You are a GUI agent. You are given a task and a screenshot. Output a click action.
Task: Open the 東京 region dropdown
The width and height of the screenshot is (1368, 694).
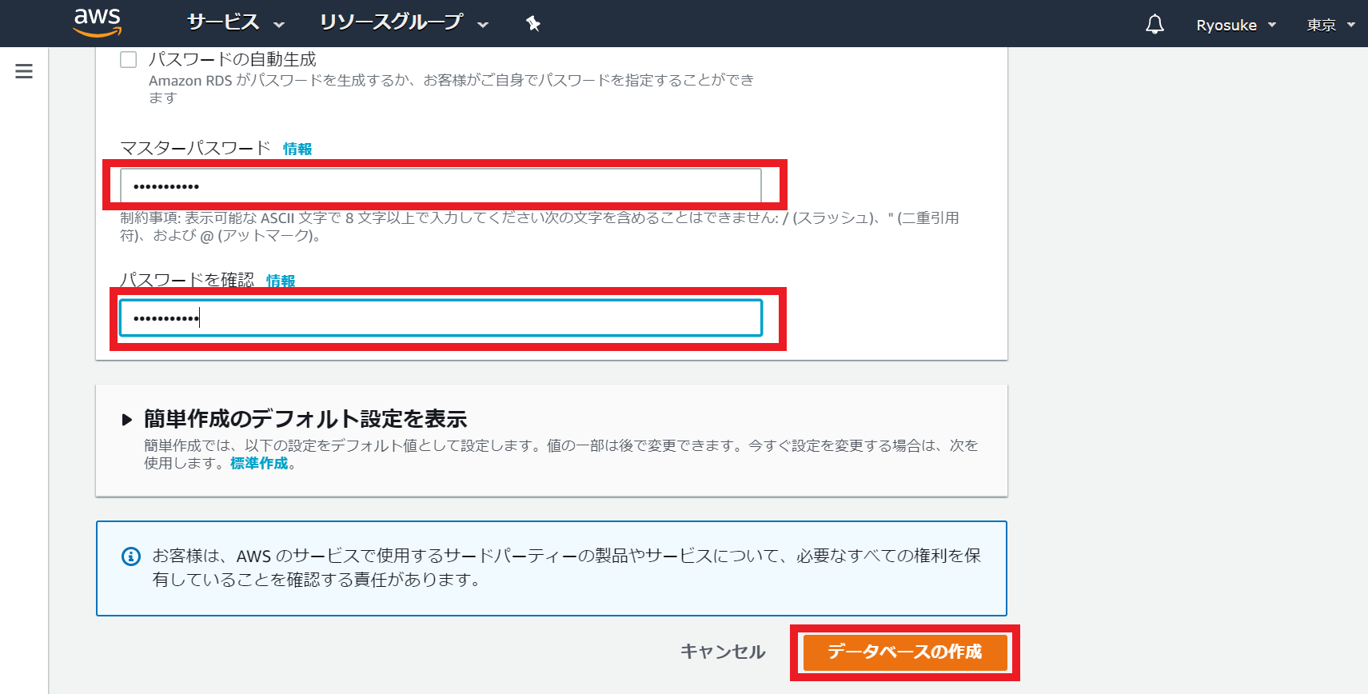pyautogui.click(x=1331, y=25)
